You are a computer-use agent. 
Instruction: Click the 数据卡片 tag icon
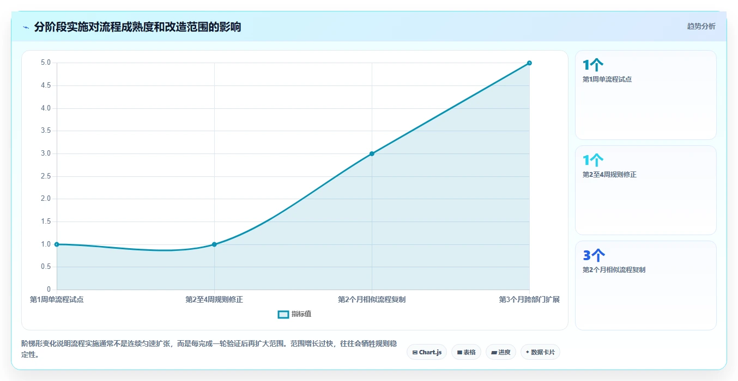coord(527,353)
